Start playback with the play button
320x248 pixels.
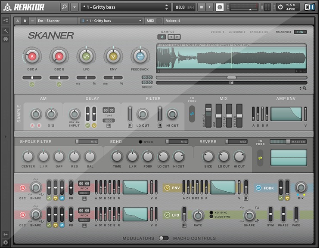pos(210,7)
